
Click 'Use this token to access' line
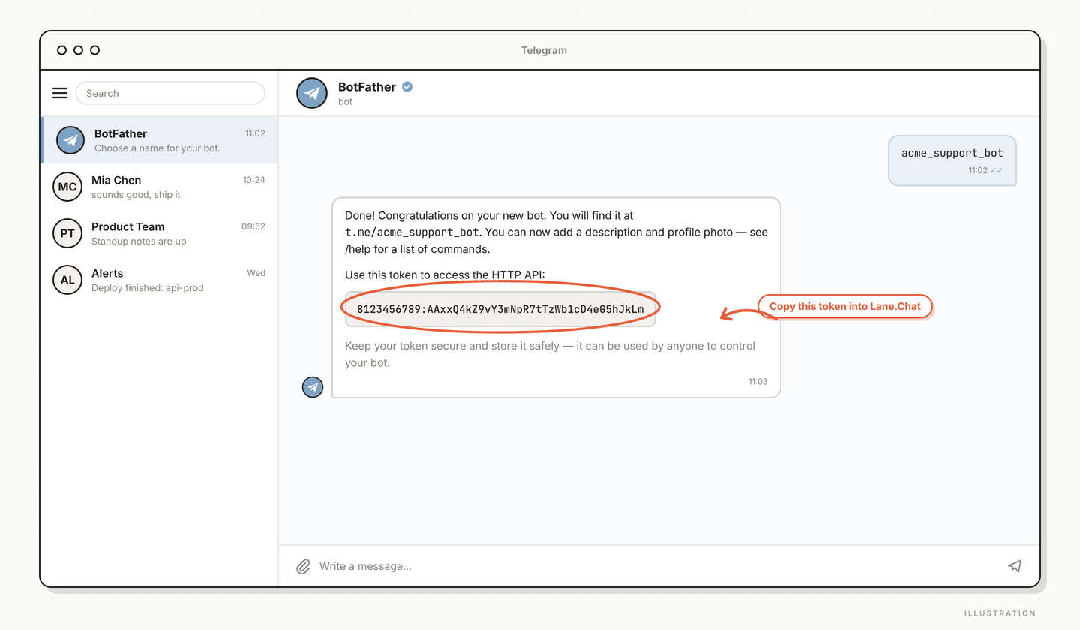(445, 275)
